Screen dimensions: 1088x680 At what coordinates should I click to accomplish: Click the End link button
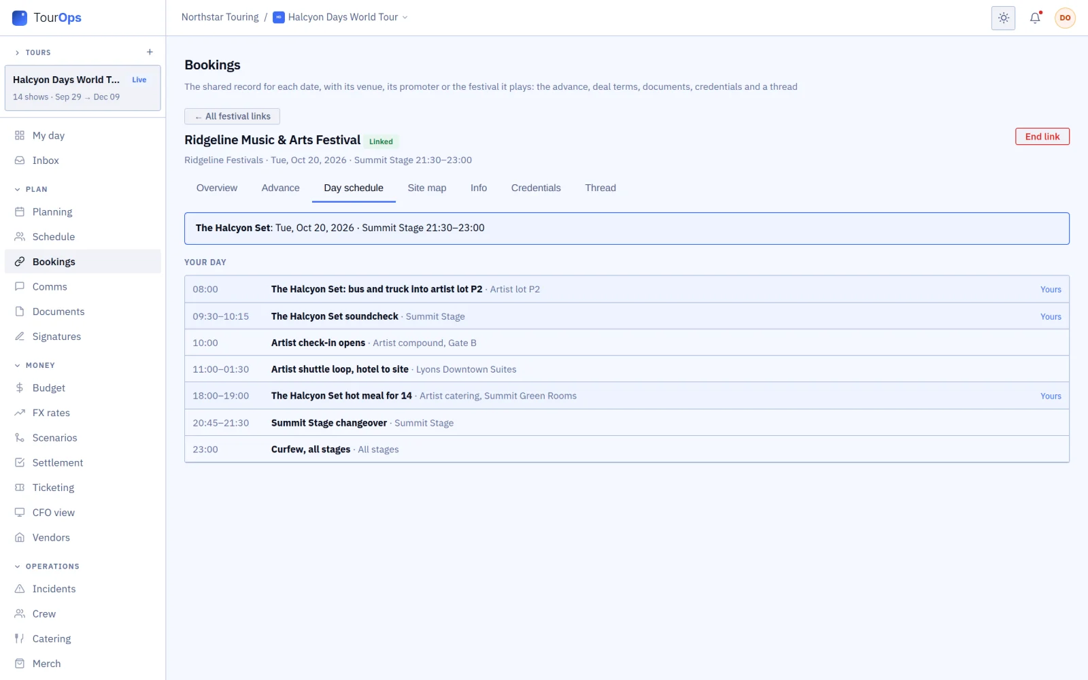click(1042, 137)
